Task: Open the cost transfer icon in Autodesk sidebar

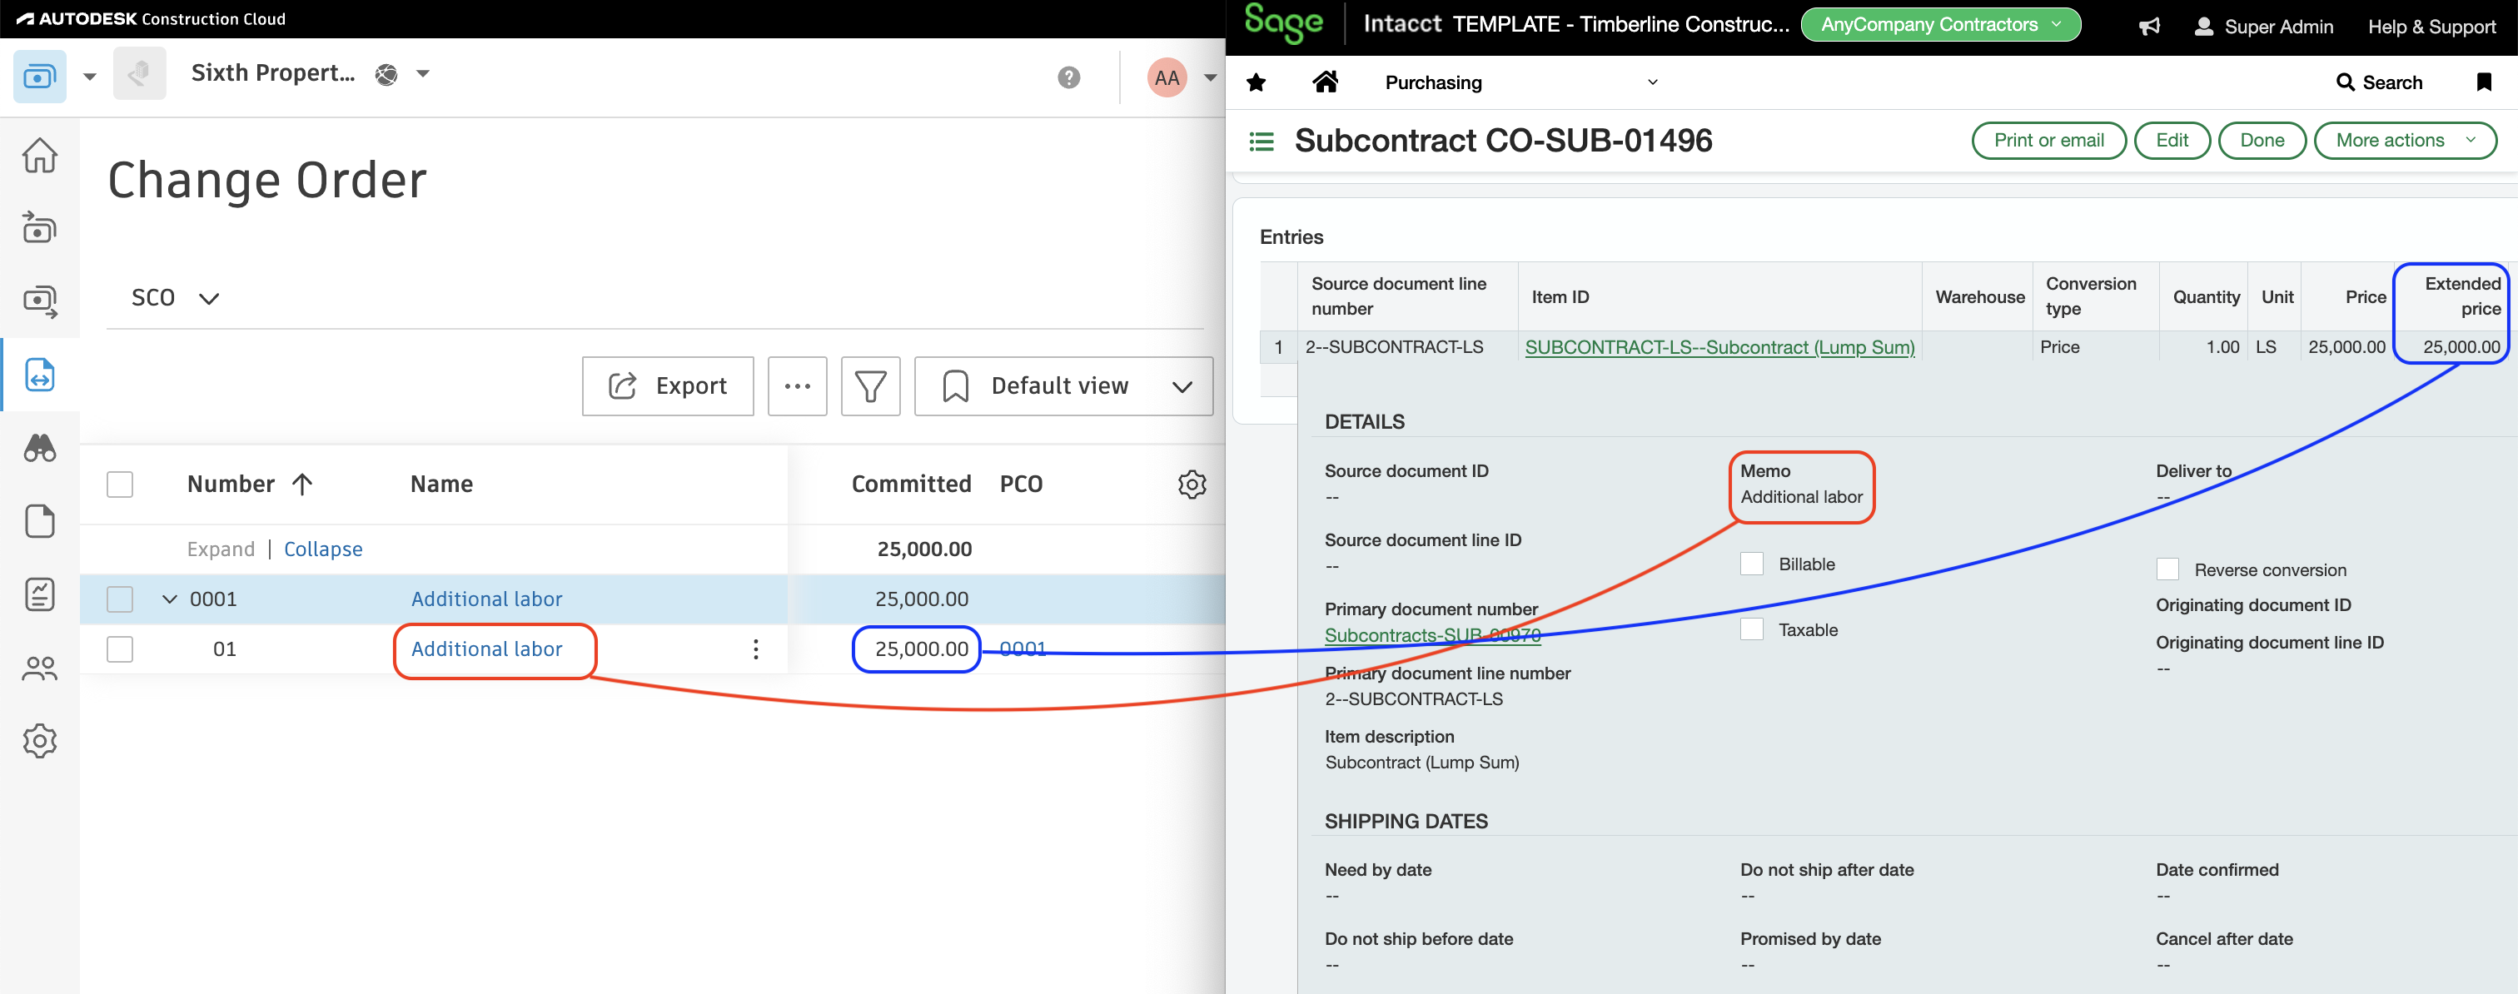Action: tap(39, 301)
